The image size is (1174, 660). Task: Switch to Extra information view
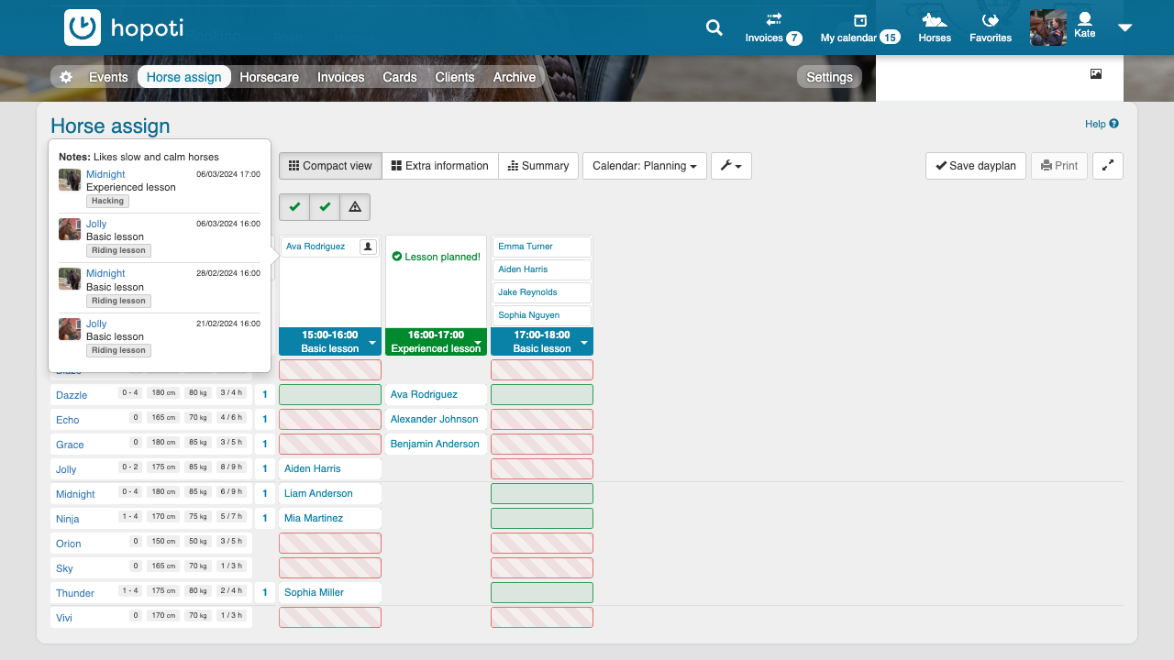439,166
